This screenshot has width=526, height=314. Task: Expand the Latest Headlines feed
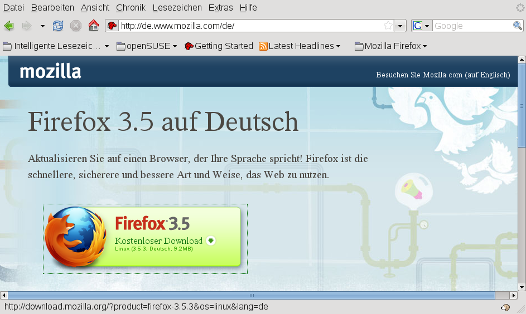click(300, 46)
